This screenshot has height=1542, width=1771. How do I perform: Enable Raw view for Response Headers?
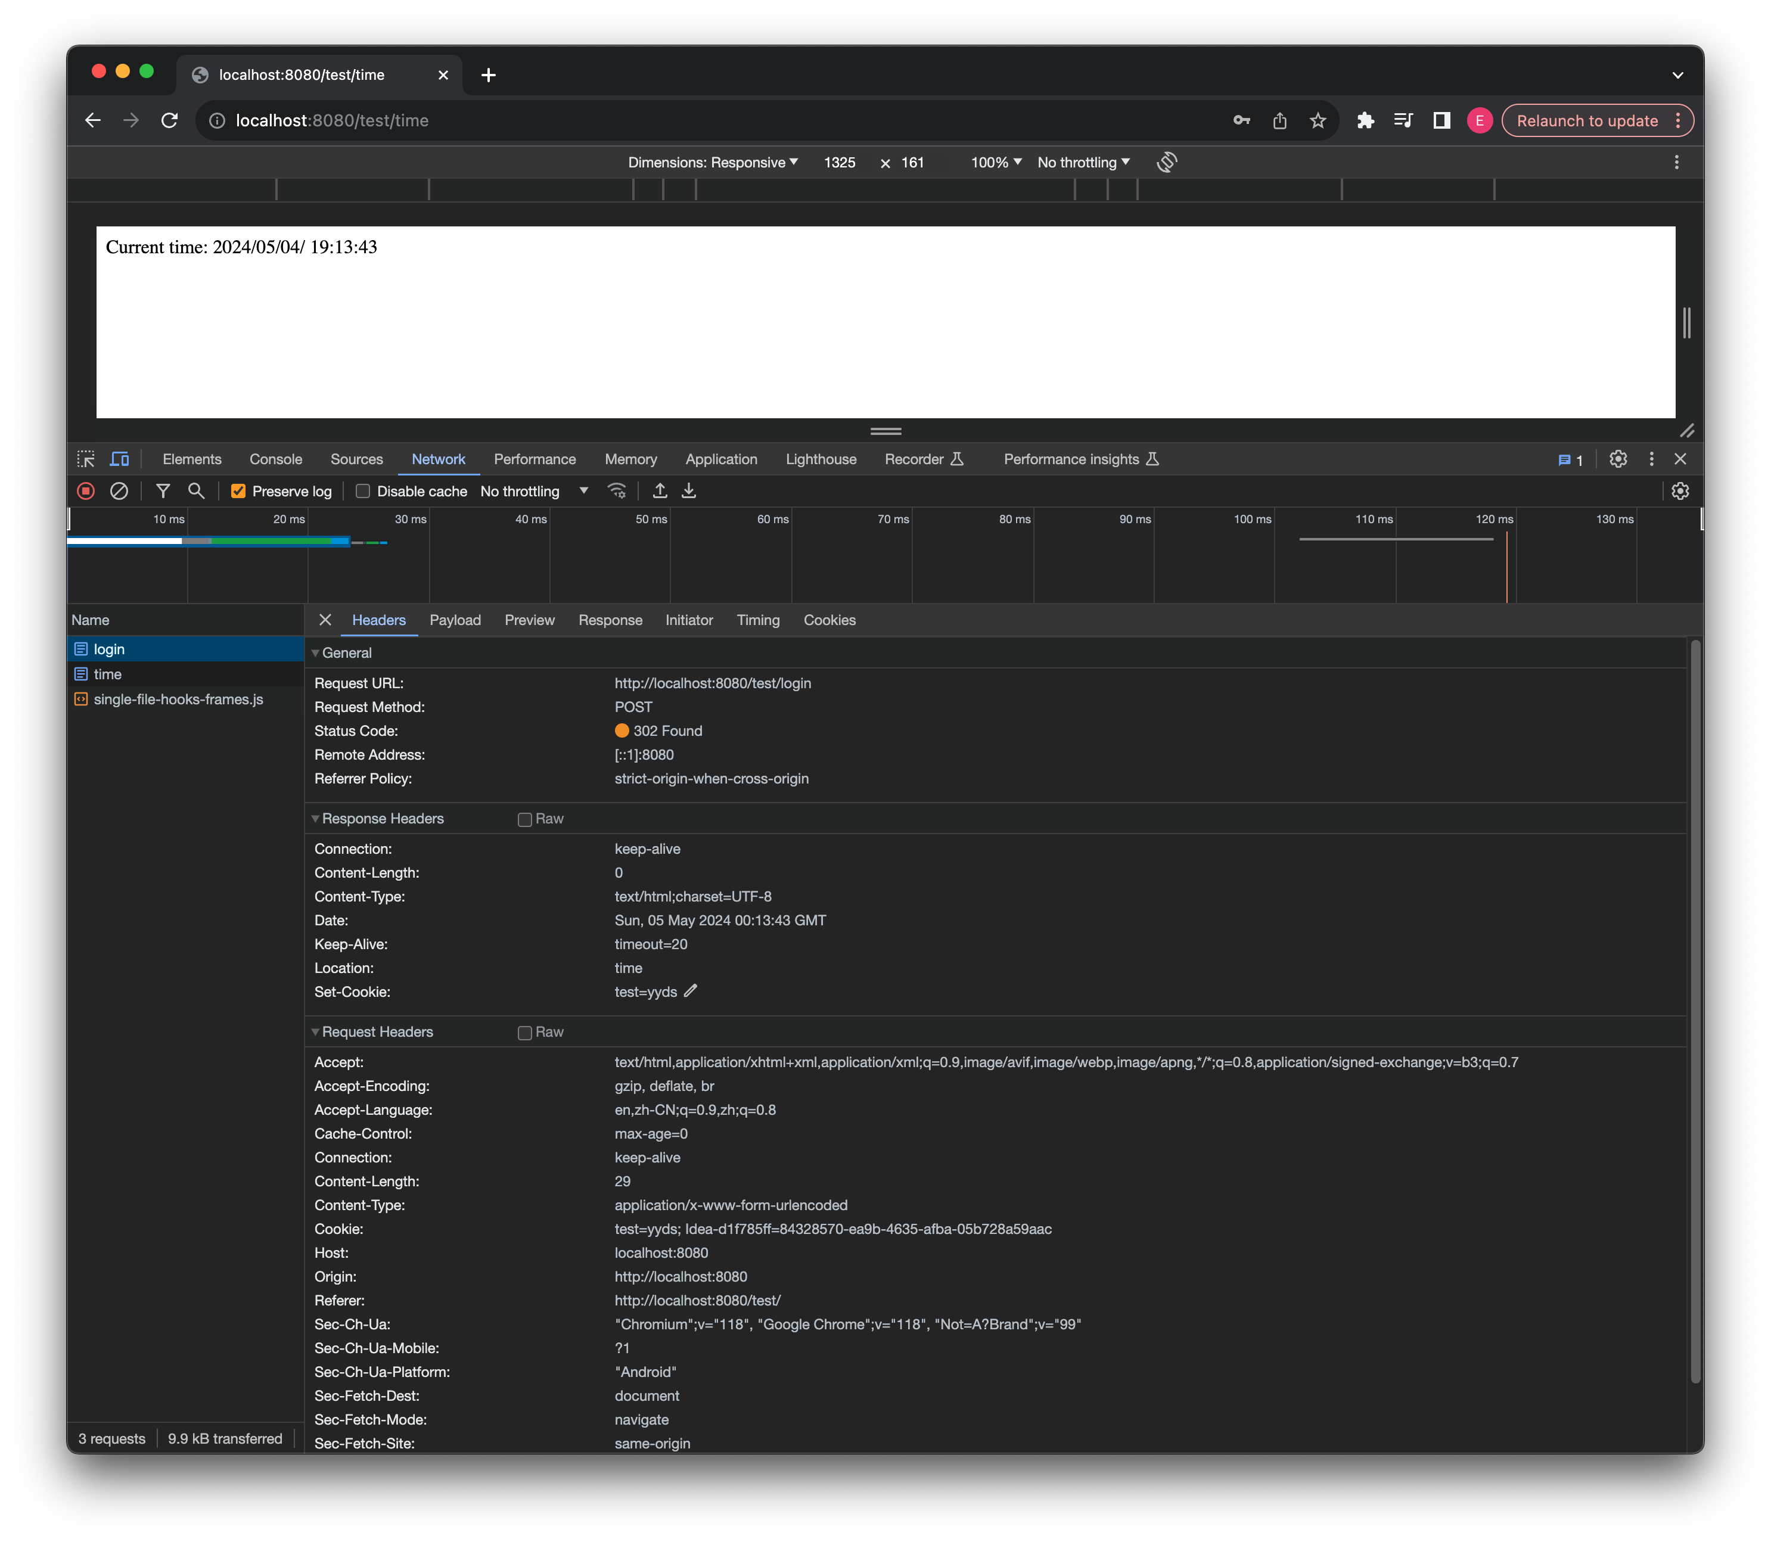coord(525,818)
